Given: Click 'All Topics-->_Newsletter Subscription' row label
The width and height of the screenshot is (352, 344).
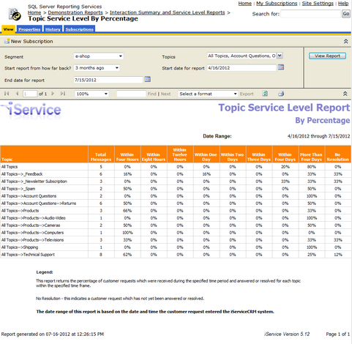Looking at the screenshot, I should coord(34,182).
